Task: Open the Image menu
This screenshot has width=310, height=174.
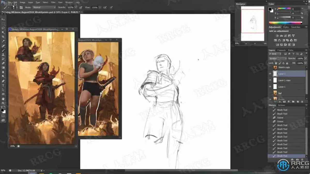Action: tap(22, 2)
